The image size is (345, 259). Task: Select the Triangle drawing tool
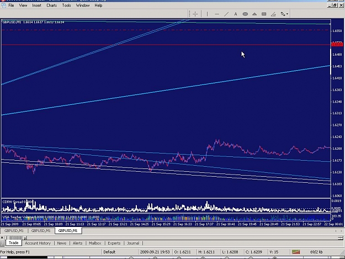254,14
